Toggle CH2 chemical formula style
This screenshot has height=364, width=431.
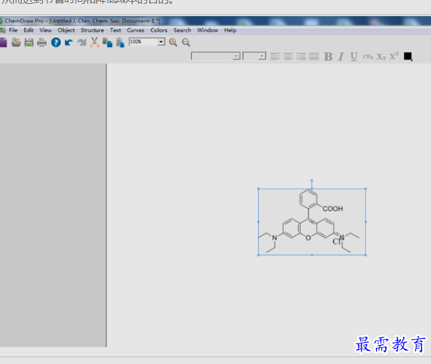[x=368, y=57]
